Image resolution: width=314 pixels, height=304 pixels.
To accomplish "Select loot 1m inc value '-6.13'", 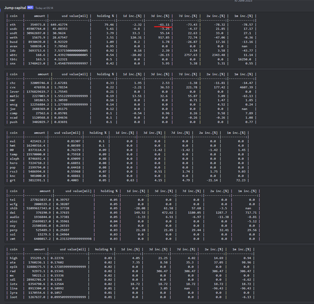I will pyautogui.click(x=246, y=297).
